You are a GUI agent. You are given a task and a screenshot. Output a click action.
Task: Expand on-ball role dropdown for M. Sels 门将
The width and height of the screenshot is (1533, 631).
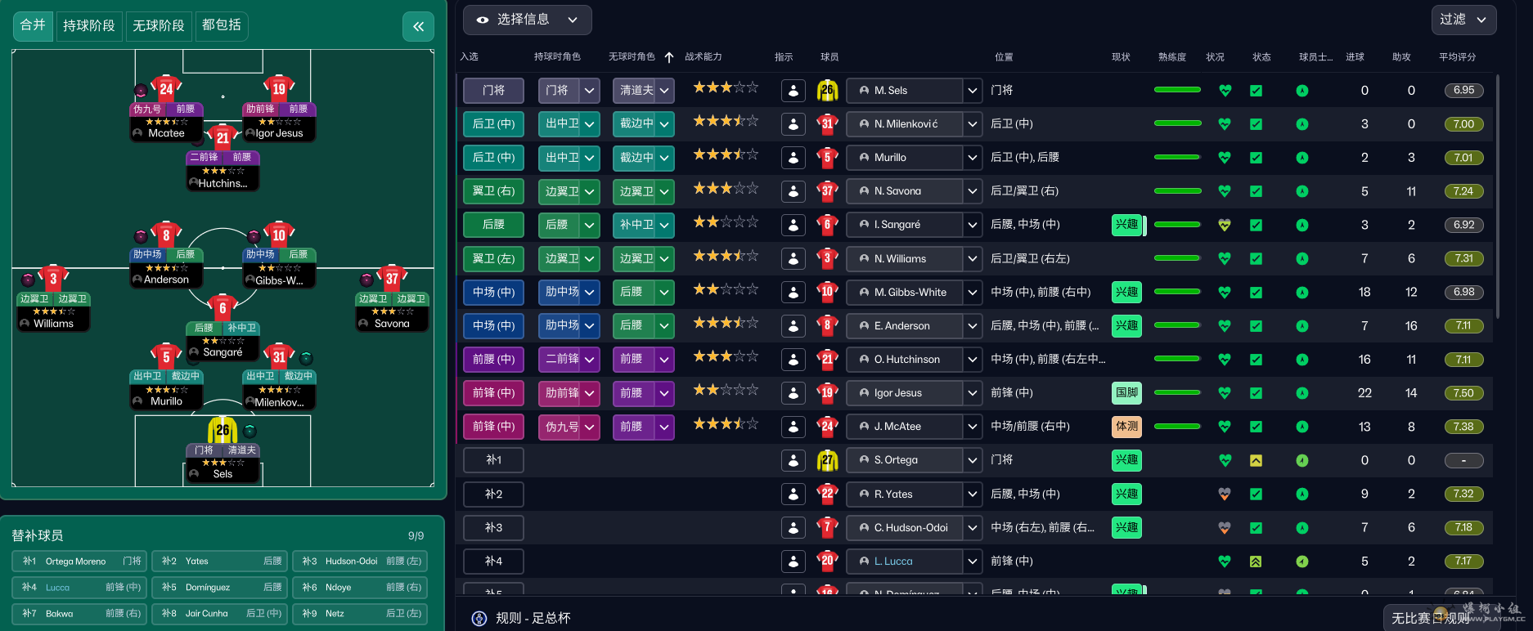(590, 91)
